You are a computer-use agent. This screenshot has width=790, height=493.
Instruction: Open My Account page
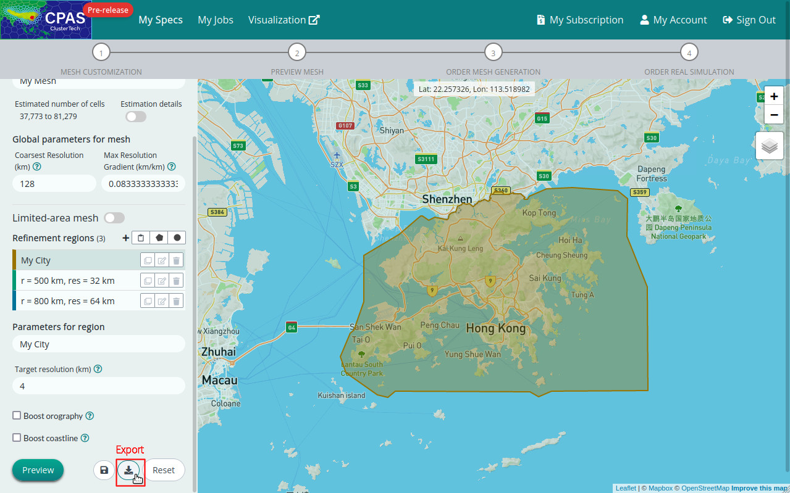click(x=673, y=20)
